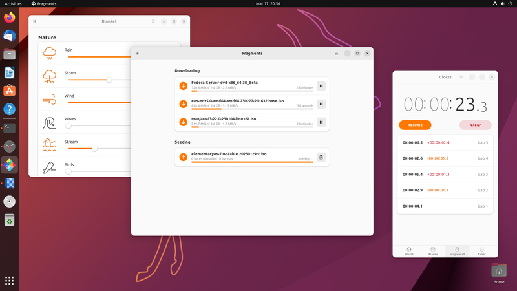
Task: Switch to Alarms tab in Clocks
Action: tap(433, 252)
